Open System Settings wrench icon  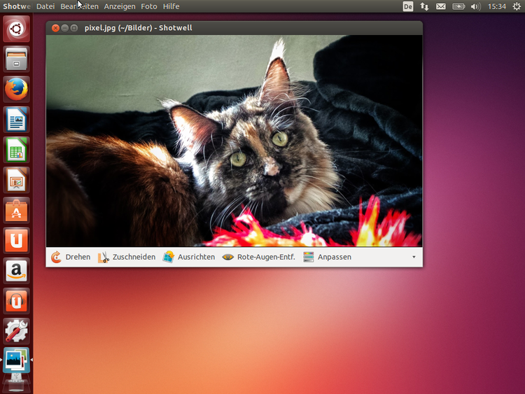tap(17, 330)
